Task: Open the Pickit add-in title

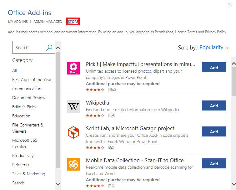Action: pos(140,64)
